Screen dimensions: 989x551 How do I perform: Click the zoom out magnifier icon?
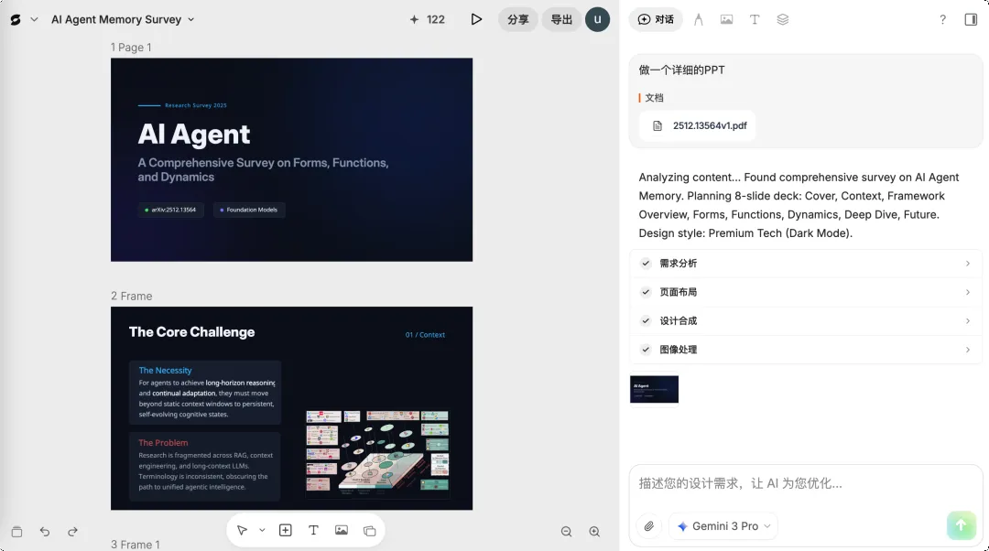[566, 532]
